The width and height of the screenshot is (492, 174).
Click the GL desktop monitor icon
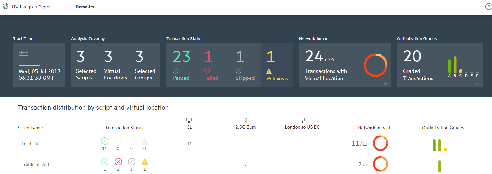(x=189, y=120)
